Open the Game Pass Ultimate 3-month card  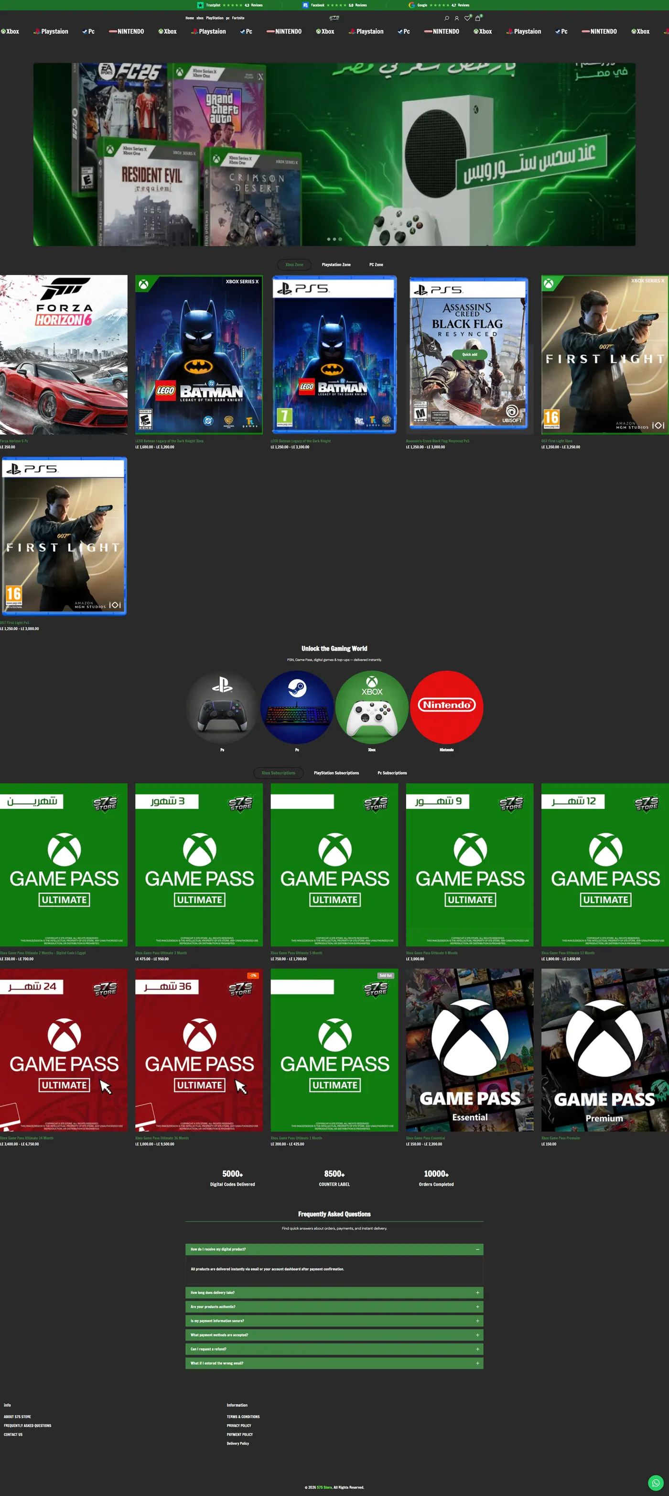199,865
